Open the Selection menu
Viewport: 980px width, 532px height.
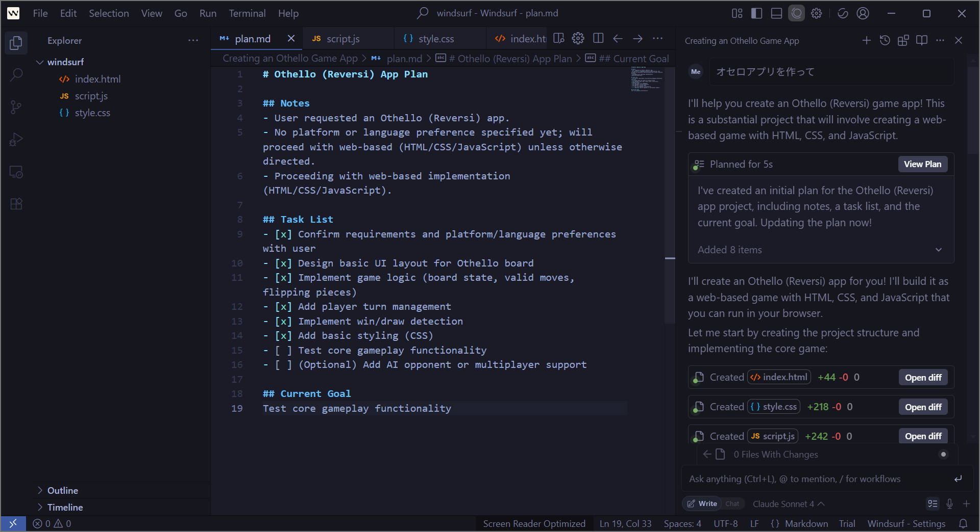point(109,13)
